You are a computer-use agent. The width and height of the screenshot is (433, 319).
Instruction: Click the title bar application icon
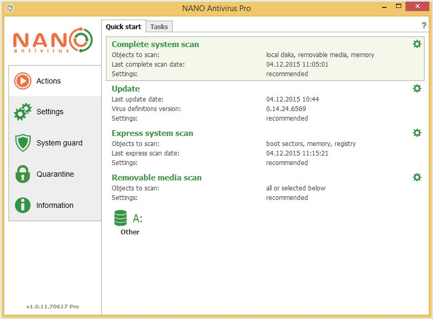point(10,8)
